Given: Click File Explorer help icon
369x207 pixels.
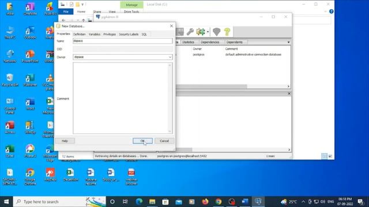Looking at the screenshot, I should tap(332, 11).
